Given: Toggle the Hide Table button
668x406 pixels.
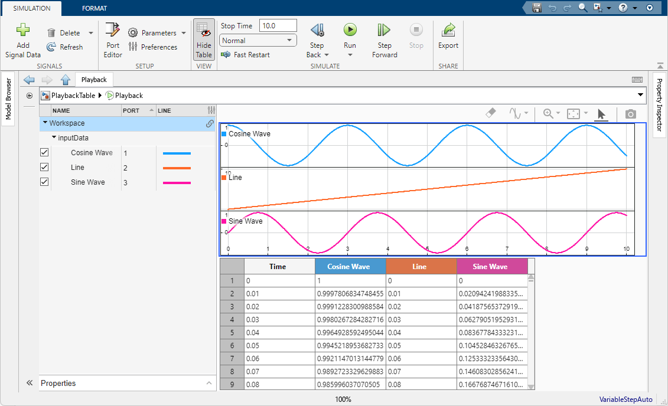Looking at the screenshot, I should click(x=204, y=40).
